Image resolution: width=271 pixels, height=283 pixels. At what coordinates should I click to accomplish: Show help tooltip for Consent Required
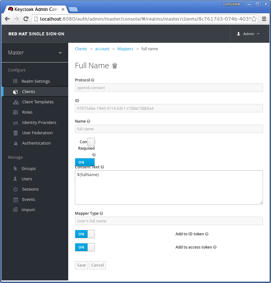tap(94, 155)
